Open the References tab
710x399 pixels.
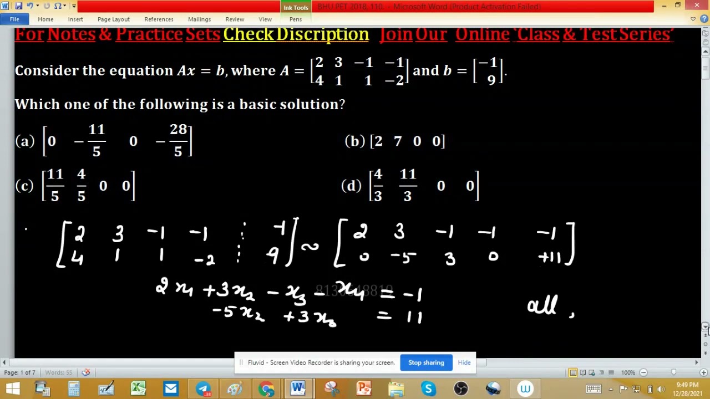(x=159, y=19)
